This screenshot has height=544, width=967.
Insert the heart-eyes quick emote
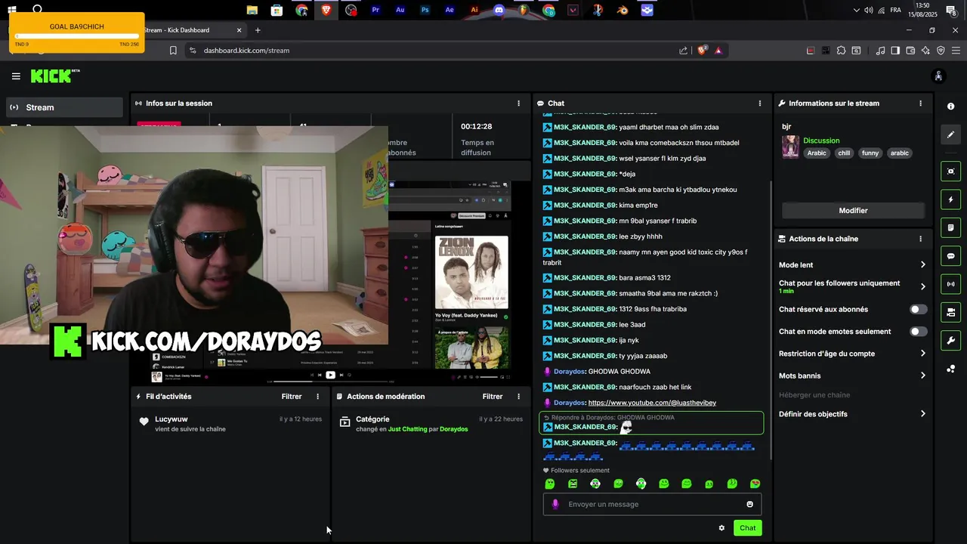click(755, 484)
